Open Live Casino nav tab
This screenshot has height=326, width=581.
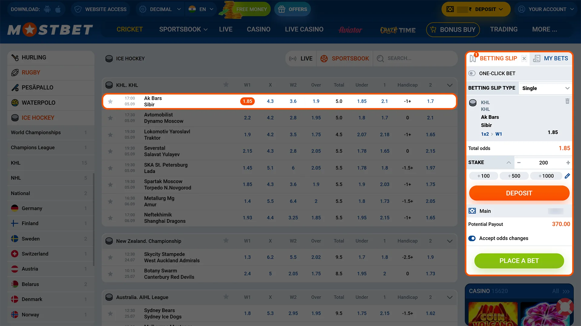tap(304, 29)
